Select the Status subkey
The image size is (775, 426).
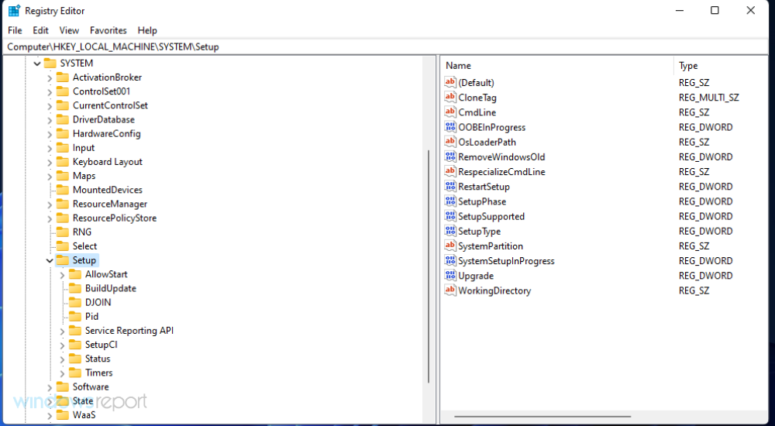[x=98, y=359]
